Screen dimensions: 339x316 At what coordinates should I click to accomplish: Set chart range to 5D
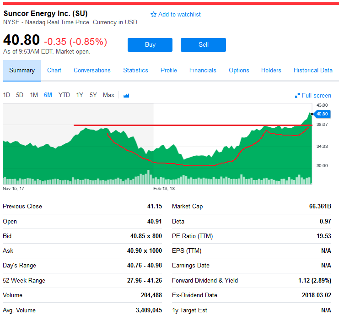point(20,95)
